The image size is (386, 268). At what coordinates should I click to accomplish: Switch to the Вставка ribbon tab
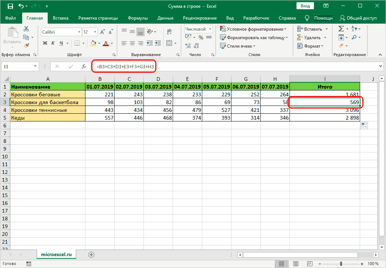point(60,17)
